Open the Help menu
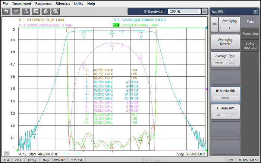This screenshot has width=261, height=163. (91, 4)
